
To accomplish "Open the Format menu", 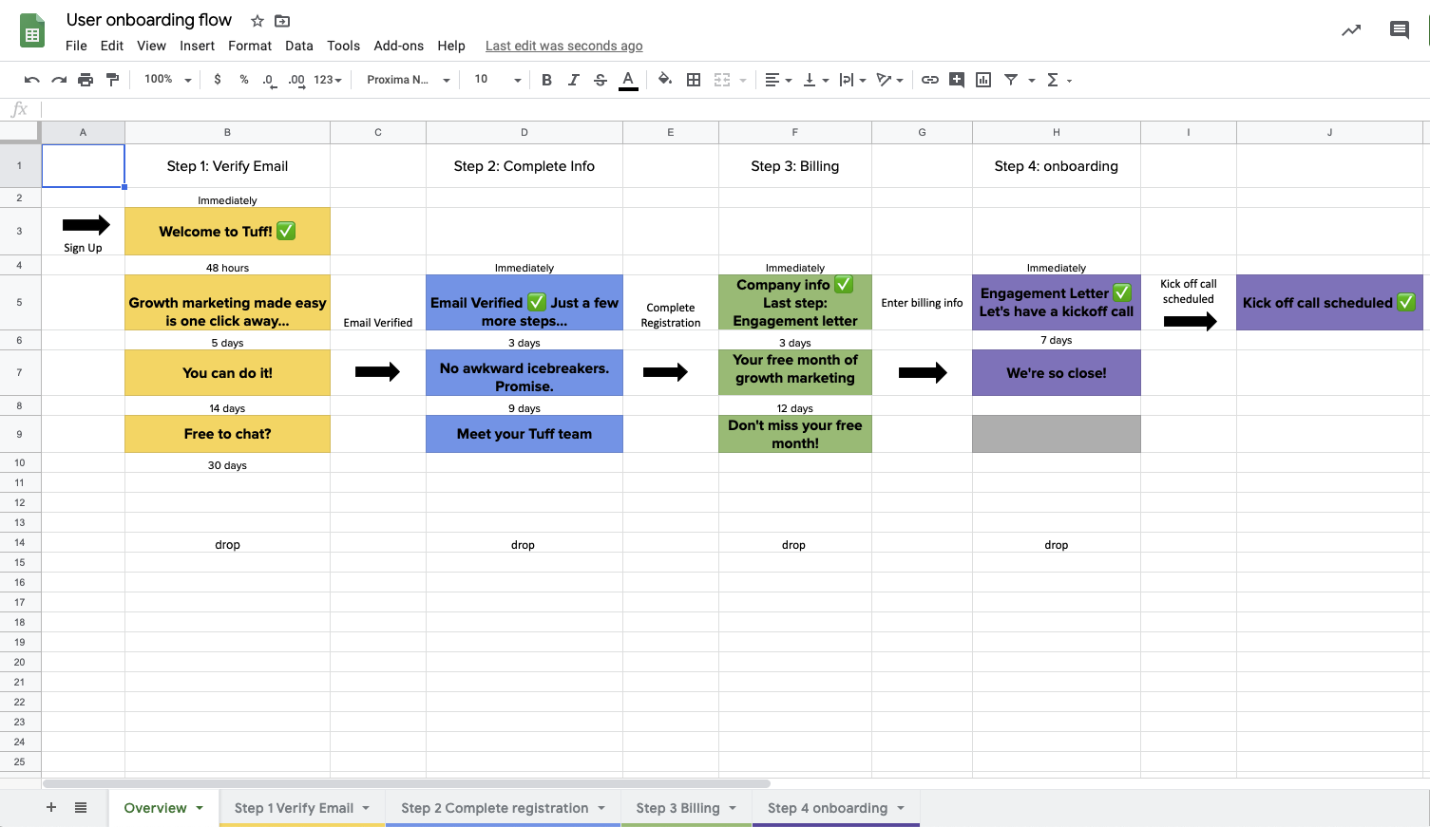I will coord(249,46).
